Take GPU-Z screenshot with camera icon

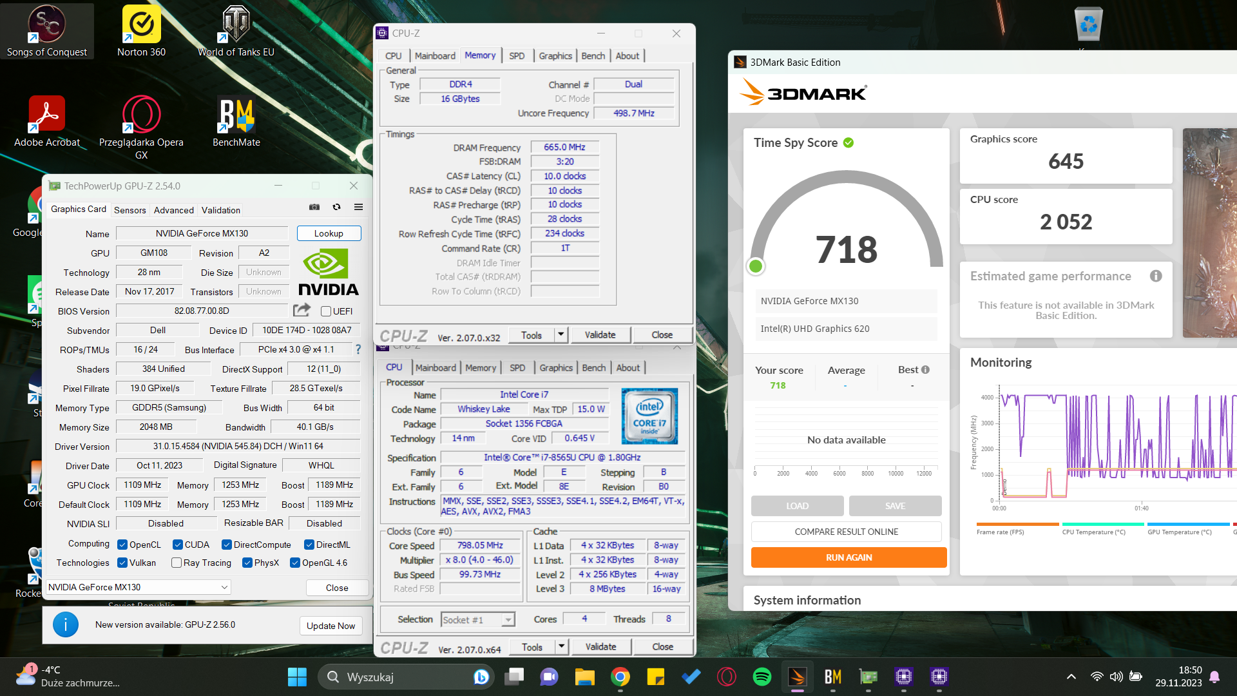314,207
